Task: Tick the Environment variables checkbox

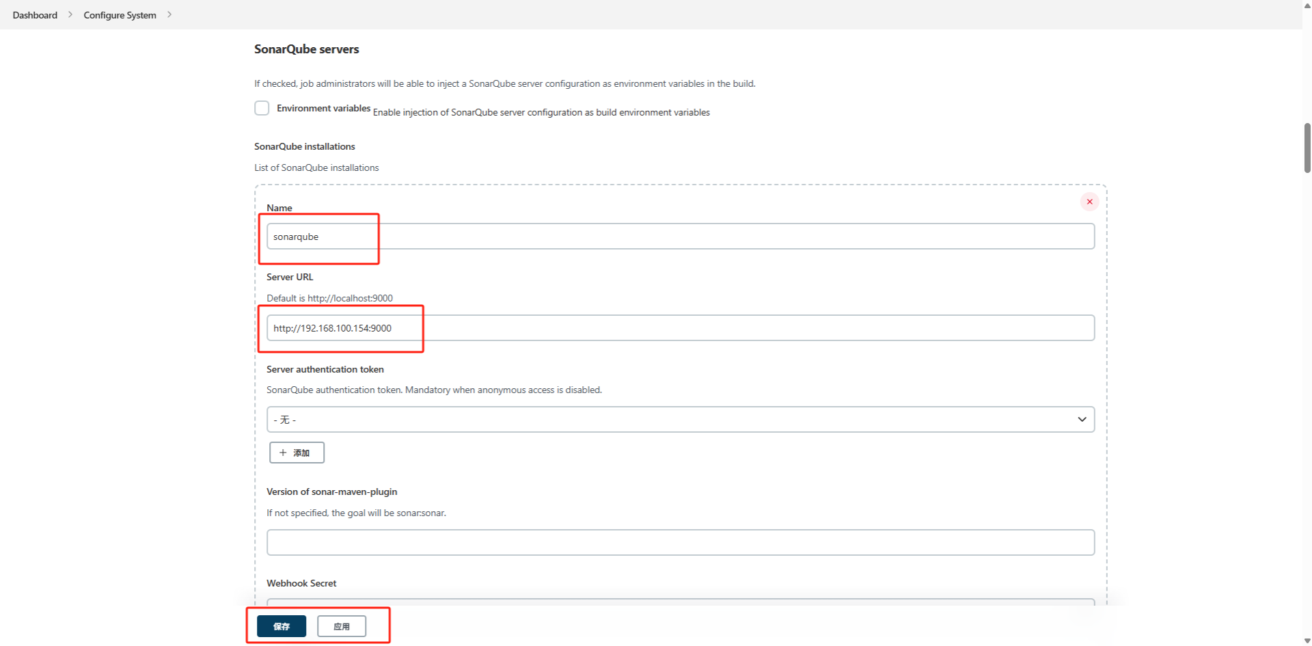Action: click(x=262, y=108)
